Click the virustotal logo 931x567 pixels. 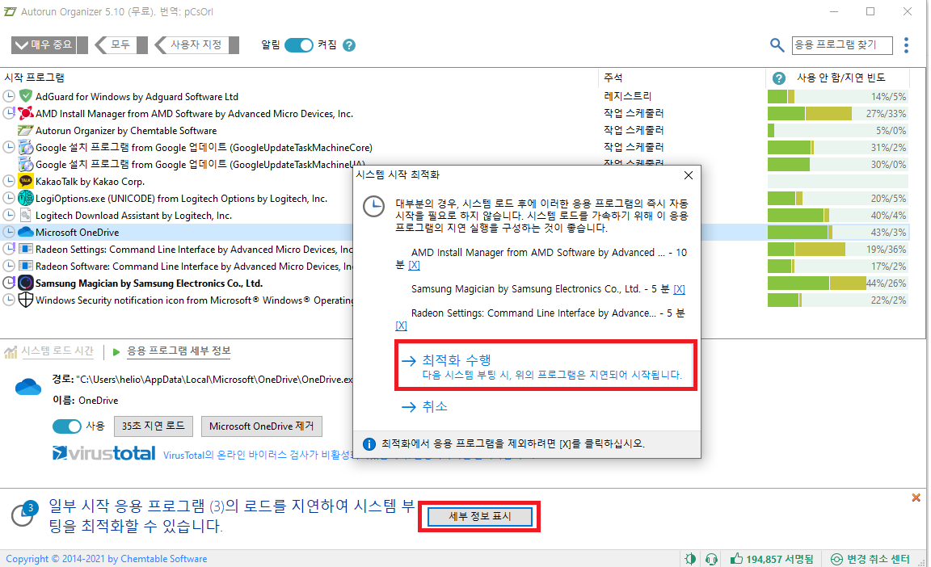(x=104, y=454)
